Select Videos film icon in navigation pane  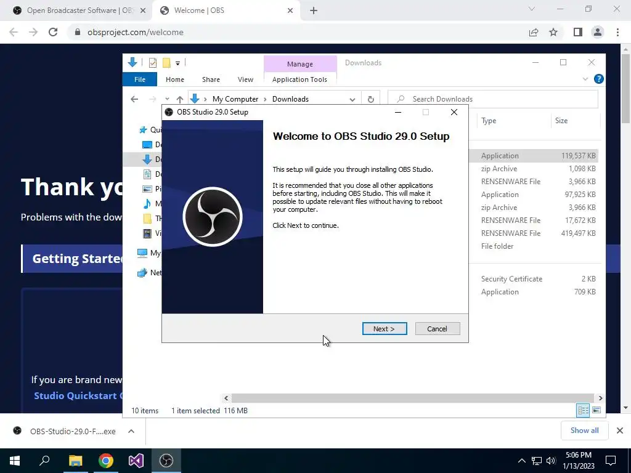click(x=147, y=233)
